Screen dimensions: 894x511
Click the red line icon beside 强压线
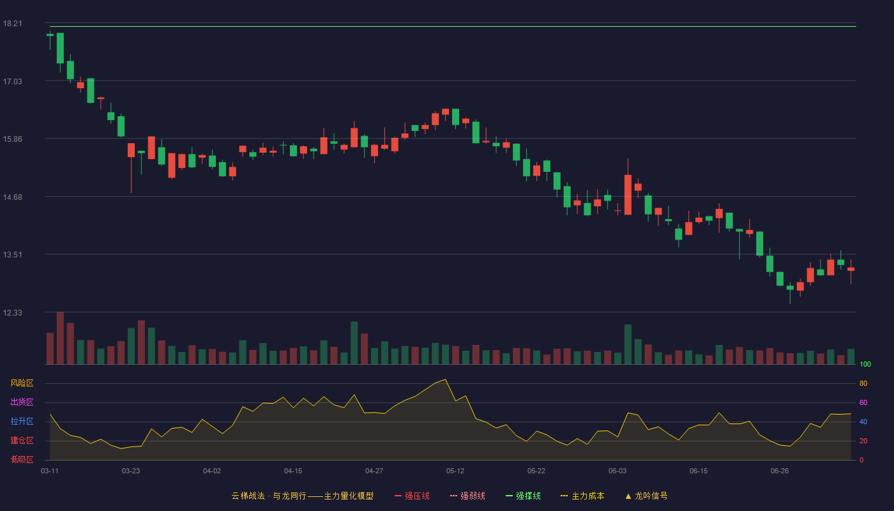(x=398, y=496)
